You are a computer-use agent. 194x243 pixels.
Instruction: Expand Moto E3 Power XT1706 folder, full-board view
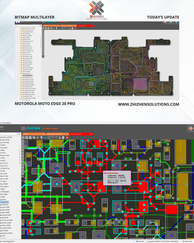(19, 41)
